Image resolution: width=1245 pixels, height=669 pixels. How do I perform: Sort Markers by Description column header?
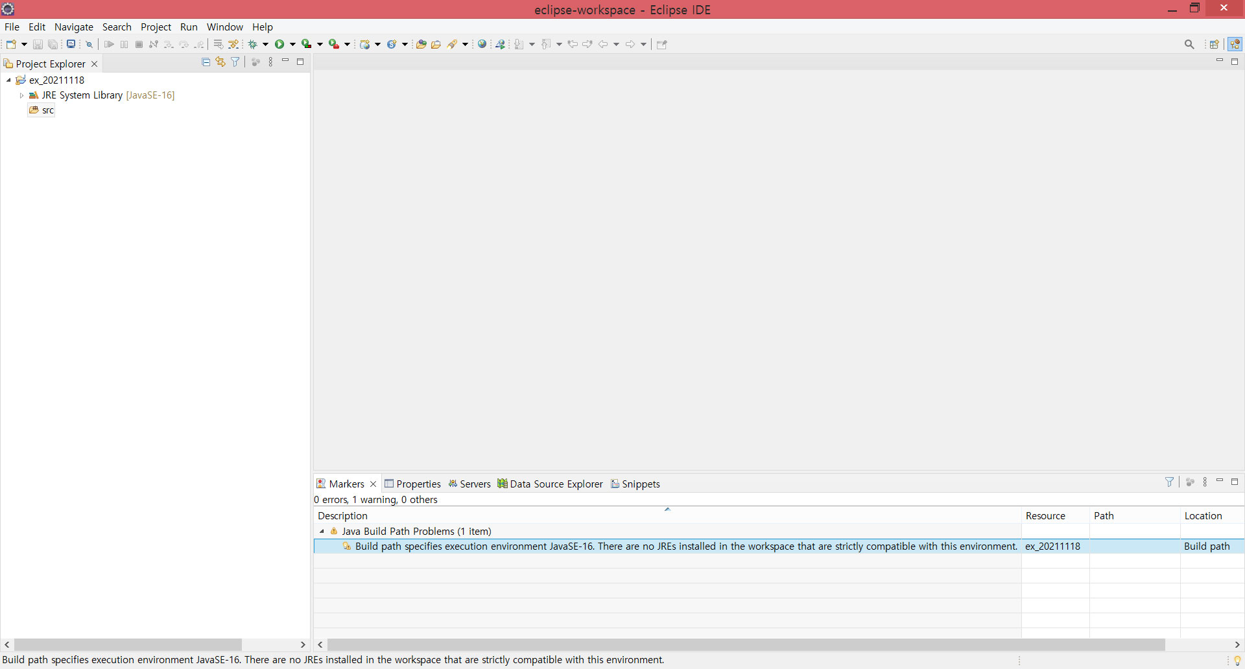pos(667,515)
